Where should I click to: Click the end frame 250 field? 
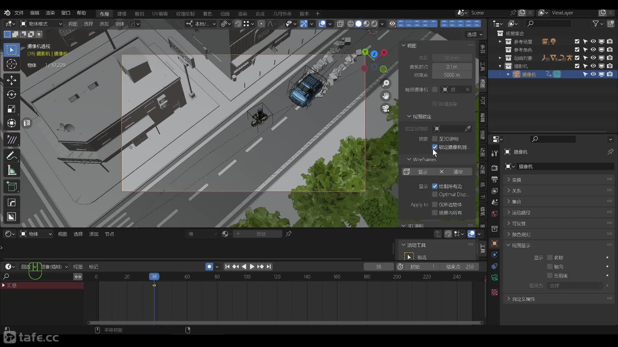(460, 267)
